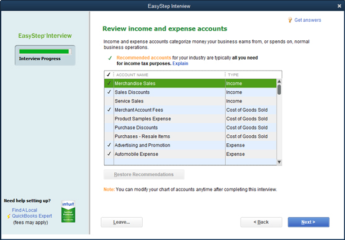Check the Purchases - Resale Items account
This screenshot has height=240, width=345.
(109, 136)
